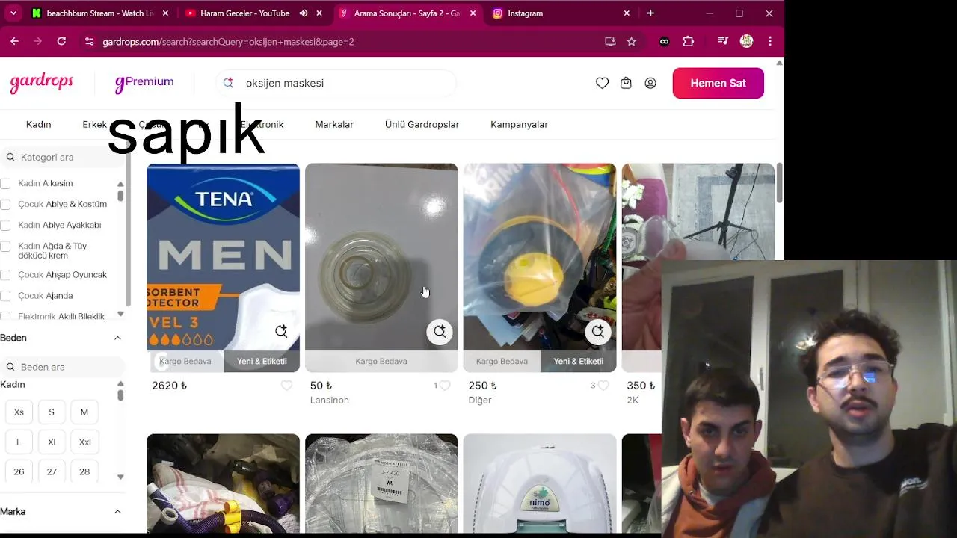Reload the page

click(61, 42)
